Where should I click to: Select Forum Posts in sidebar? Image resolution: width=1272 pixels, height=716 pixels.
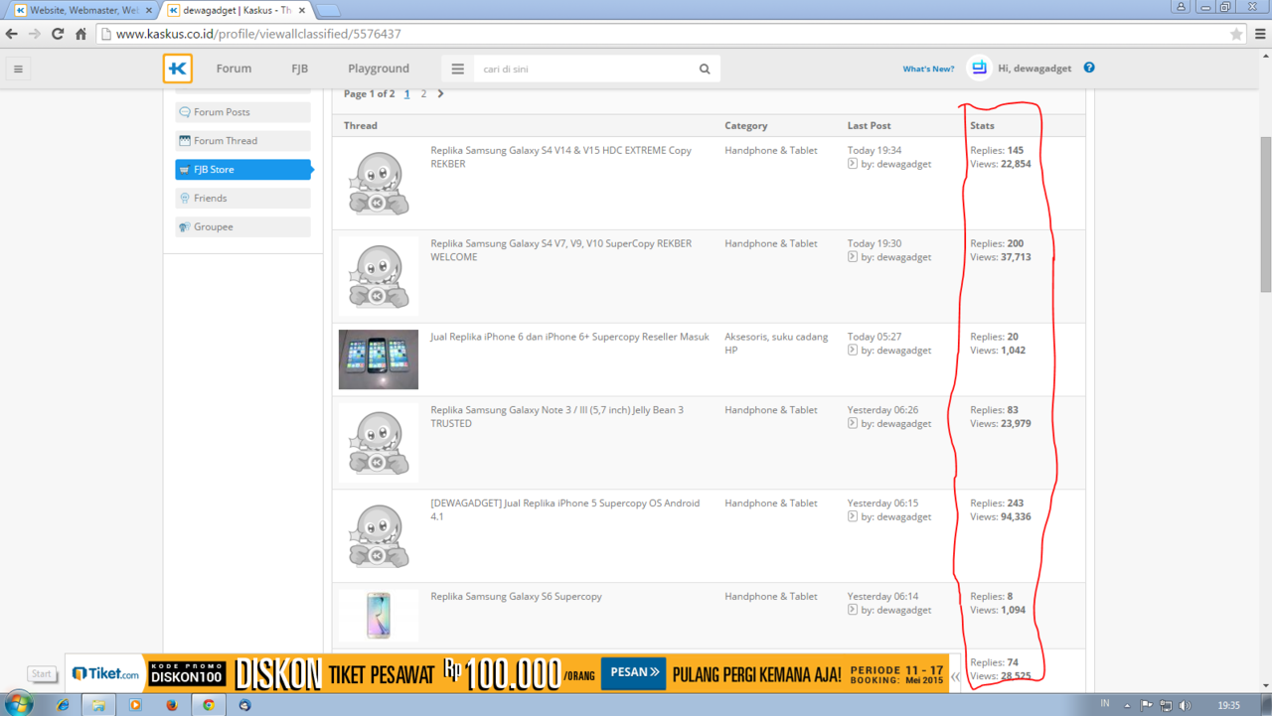tap(242, 112)
